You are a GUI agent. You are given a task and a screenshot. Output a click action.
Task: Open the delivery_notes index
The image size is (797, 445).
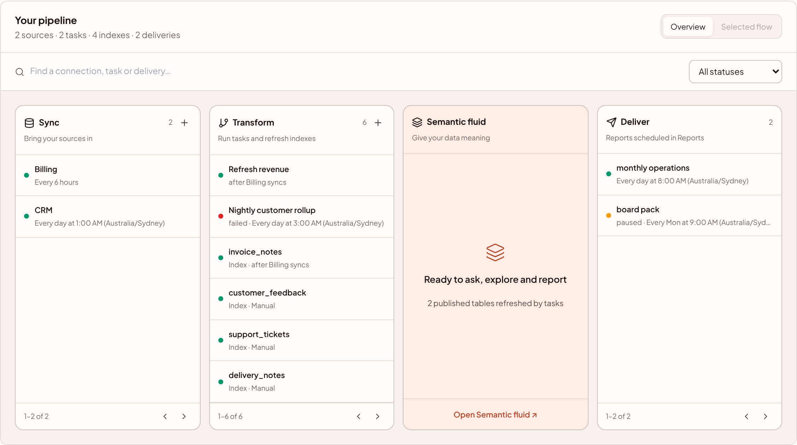[302, 382]
